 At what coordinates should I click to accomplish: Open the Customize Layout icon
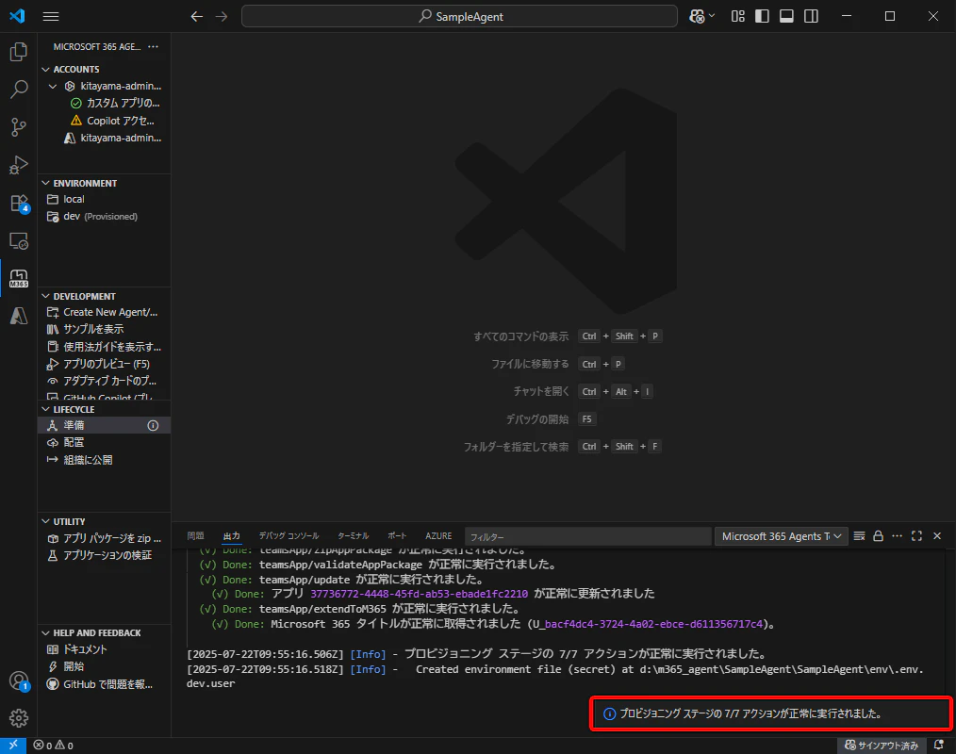click(737, 16)
